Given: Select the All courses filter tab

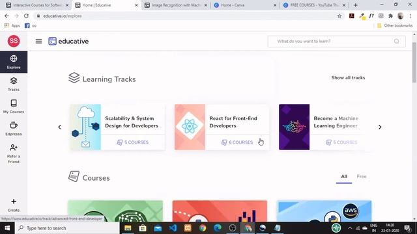Looking at the screenshot, I should tap(344, 176).
